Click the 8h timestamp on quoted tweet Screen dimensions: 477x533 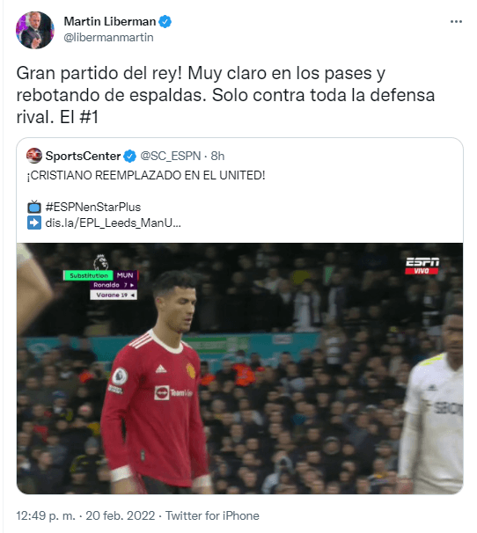click(x=217, y=156)
